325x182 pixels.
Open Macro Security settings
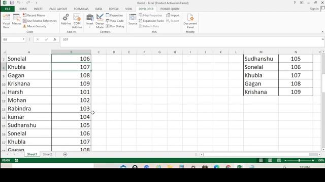35,26
